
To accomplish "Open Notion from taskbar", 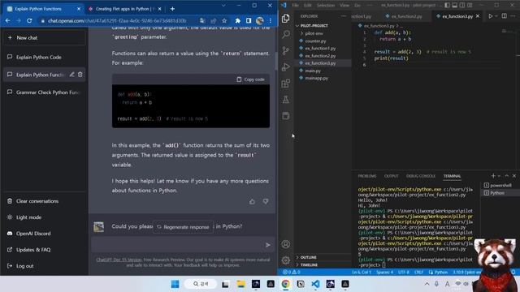I will (x=301, y=284).
